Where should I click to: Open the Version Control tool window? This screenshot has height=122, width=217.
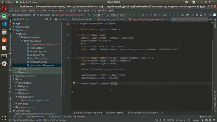pos(35,117)
